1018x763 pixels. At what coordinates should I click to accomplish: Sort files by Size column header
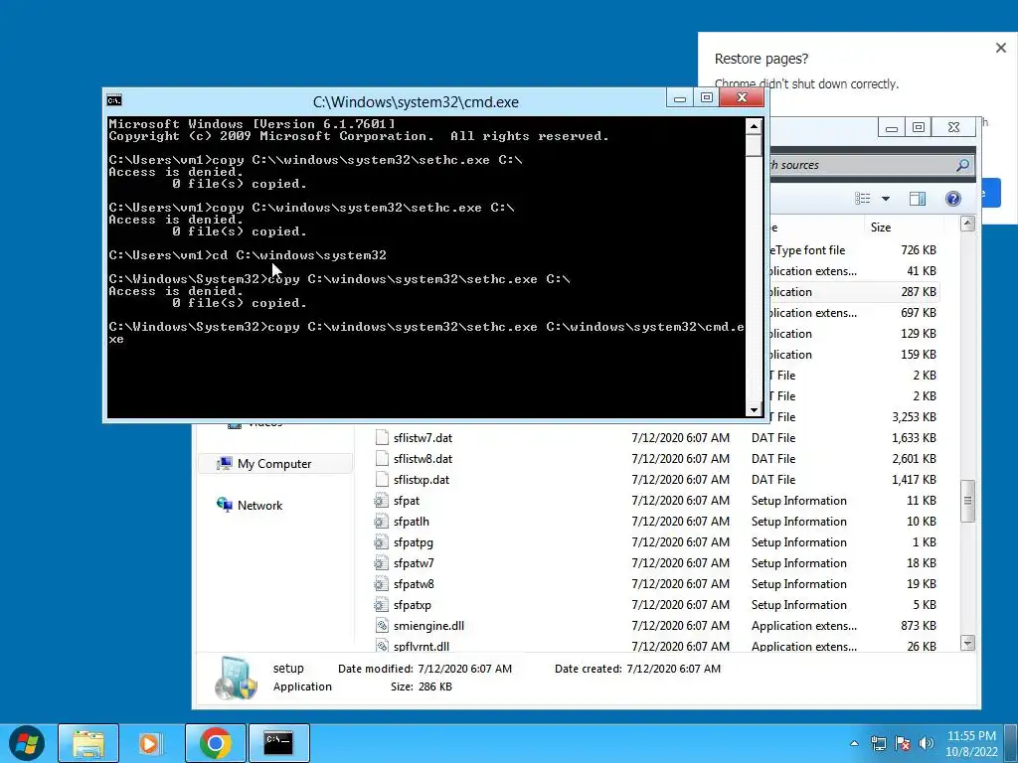click(881, 228)
